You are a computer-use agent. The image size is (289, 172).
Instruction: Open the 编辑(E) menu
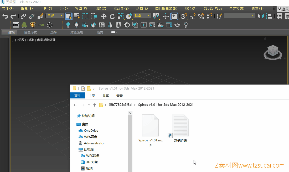pos(27,8)
